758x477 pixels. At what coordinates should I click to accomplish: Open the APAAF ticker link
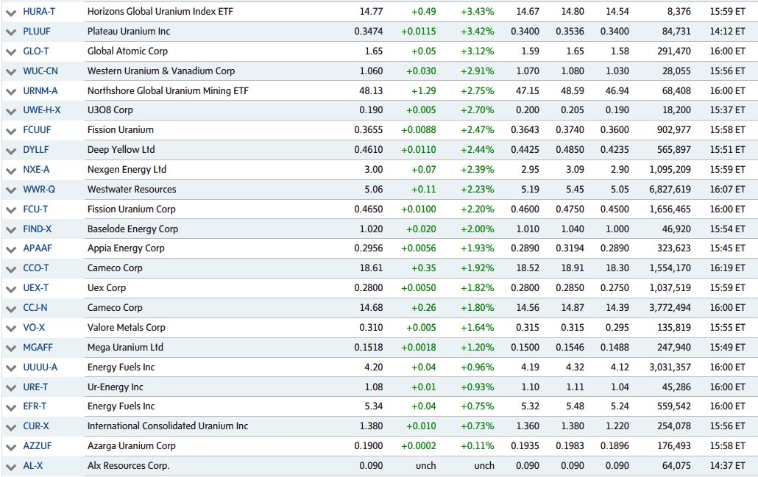click(x=38, y=248)
